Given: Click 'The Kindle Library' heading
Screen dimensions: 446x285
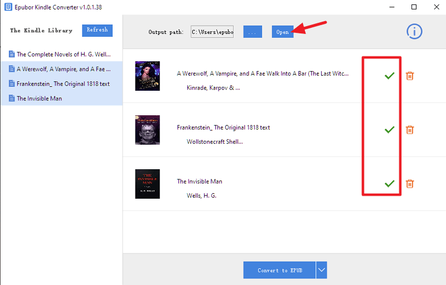Looking at the screenshot, I should (x=41, y=31).
